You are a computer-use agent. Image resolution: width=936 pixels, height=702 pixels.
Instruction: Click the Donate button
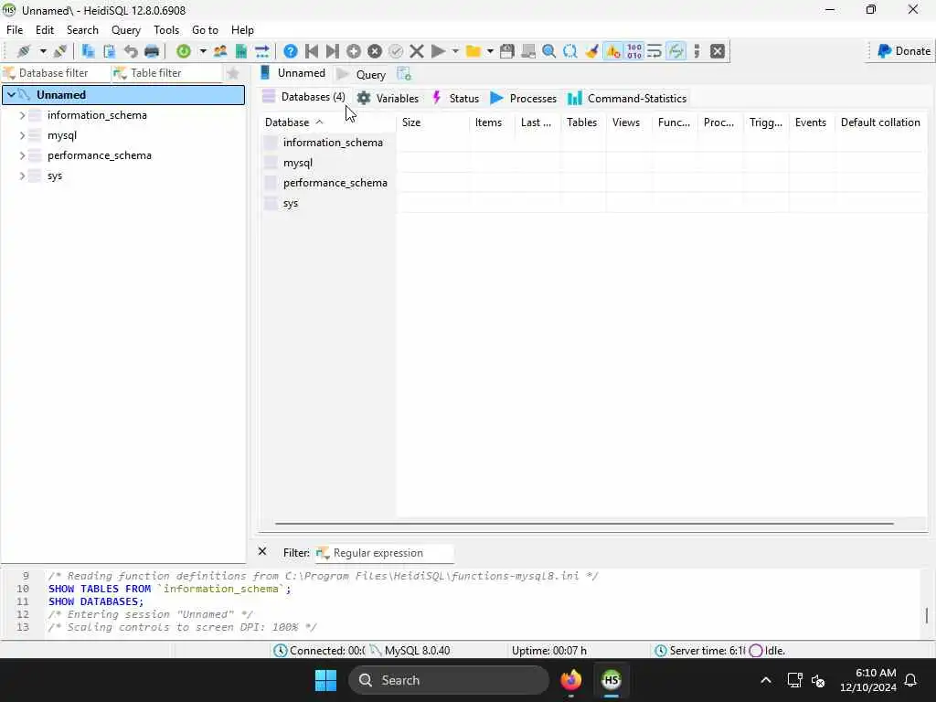tap(903, 51)
